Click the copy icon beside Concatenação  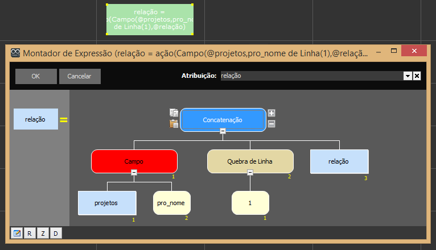[x=174, y=113]
